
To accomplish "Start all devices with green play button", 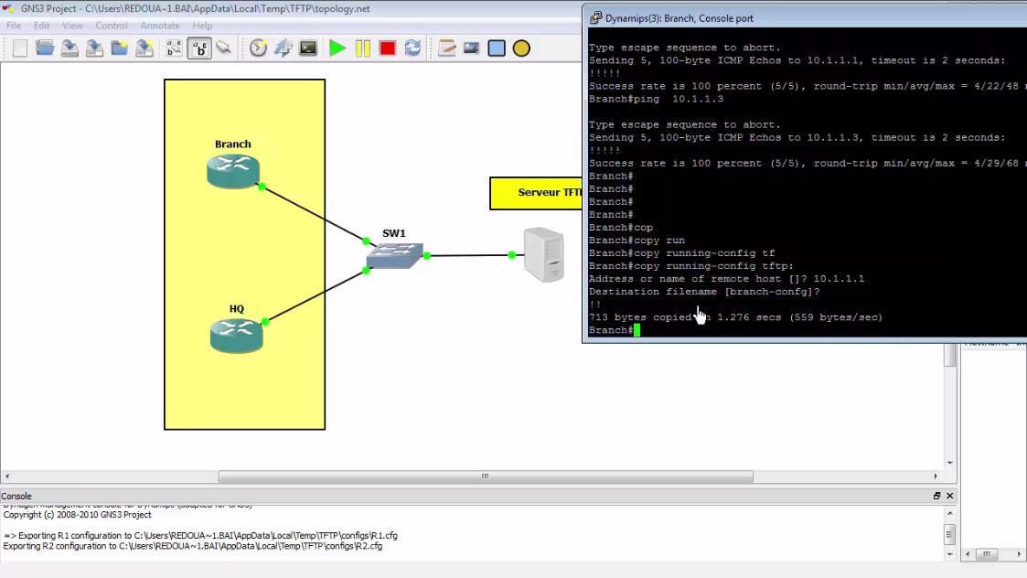I will pos(337,48).
